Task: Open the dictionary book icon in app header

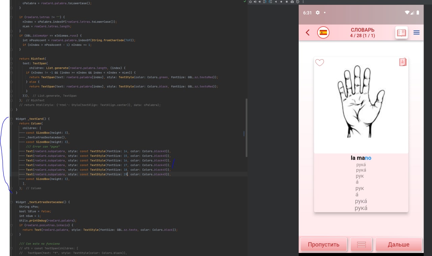Action: [402, 33]
